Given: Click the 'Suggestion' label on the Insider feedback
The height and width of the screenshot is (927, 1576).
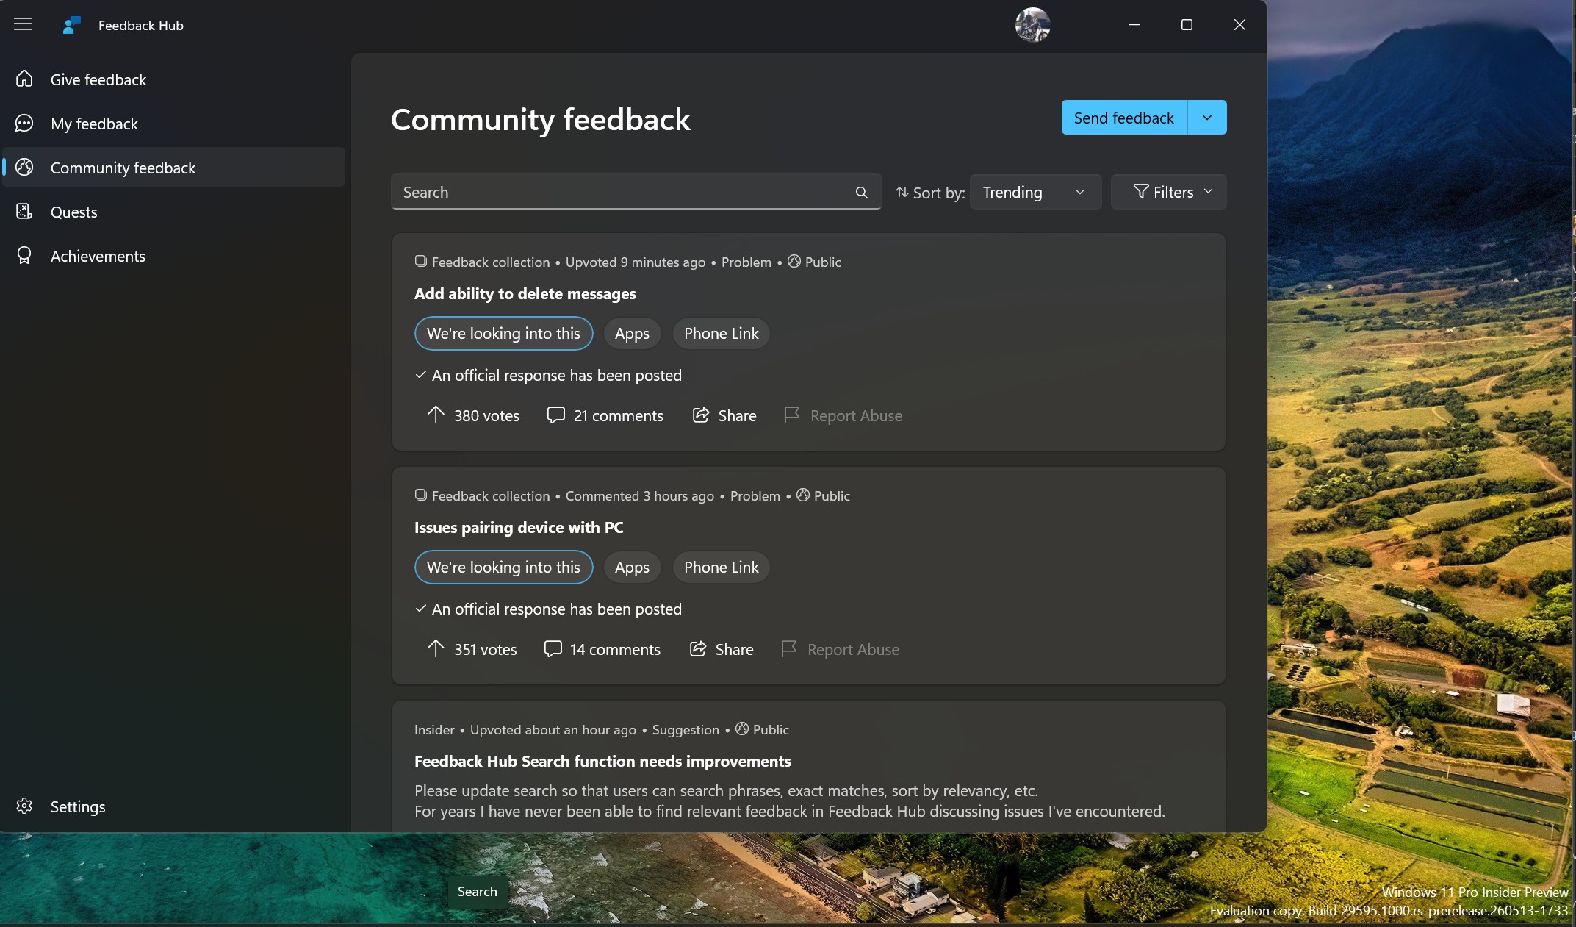Looking at the screenshot, I should click(x=686, y=729).
